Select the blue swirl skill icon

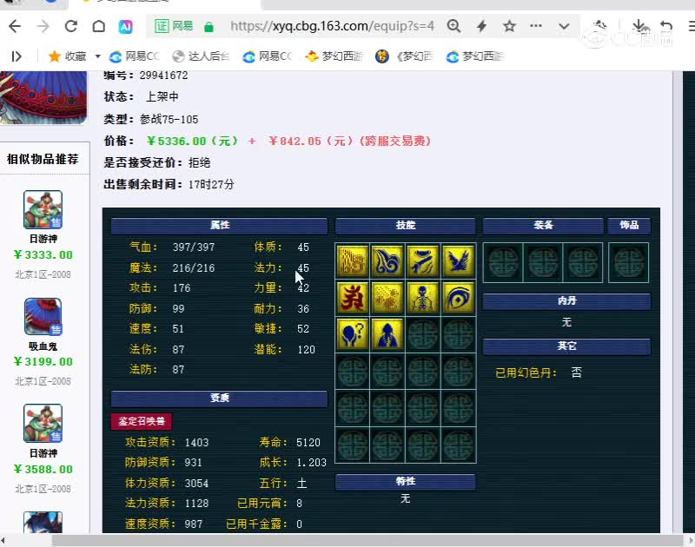387,260
